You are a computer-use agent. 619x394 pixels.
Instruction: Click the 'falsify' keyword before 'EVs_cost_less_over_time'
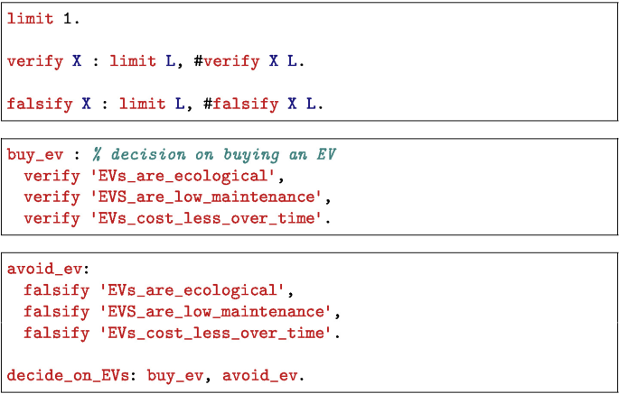(53, 333)
